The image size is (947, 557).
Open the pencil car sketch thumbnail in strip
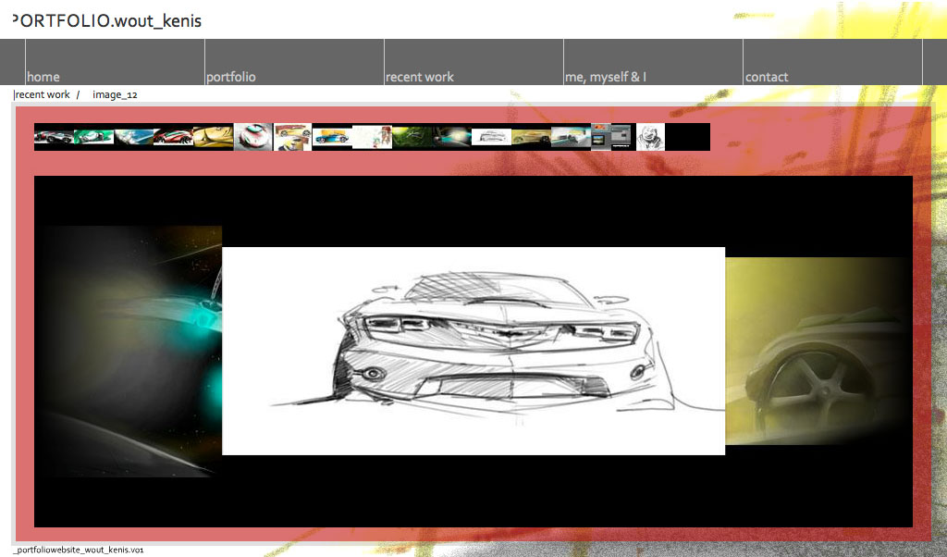(x=491, y=137)
